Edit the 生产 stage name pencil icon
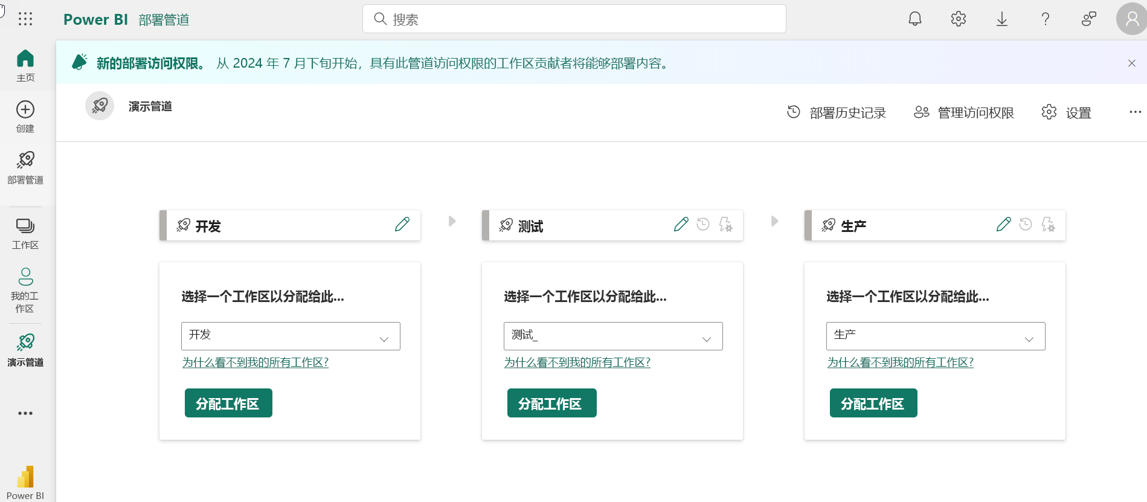This screenshot has height=502, width=1147. pyautogui.click(x=1004, y=225)
